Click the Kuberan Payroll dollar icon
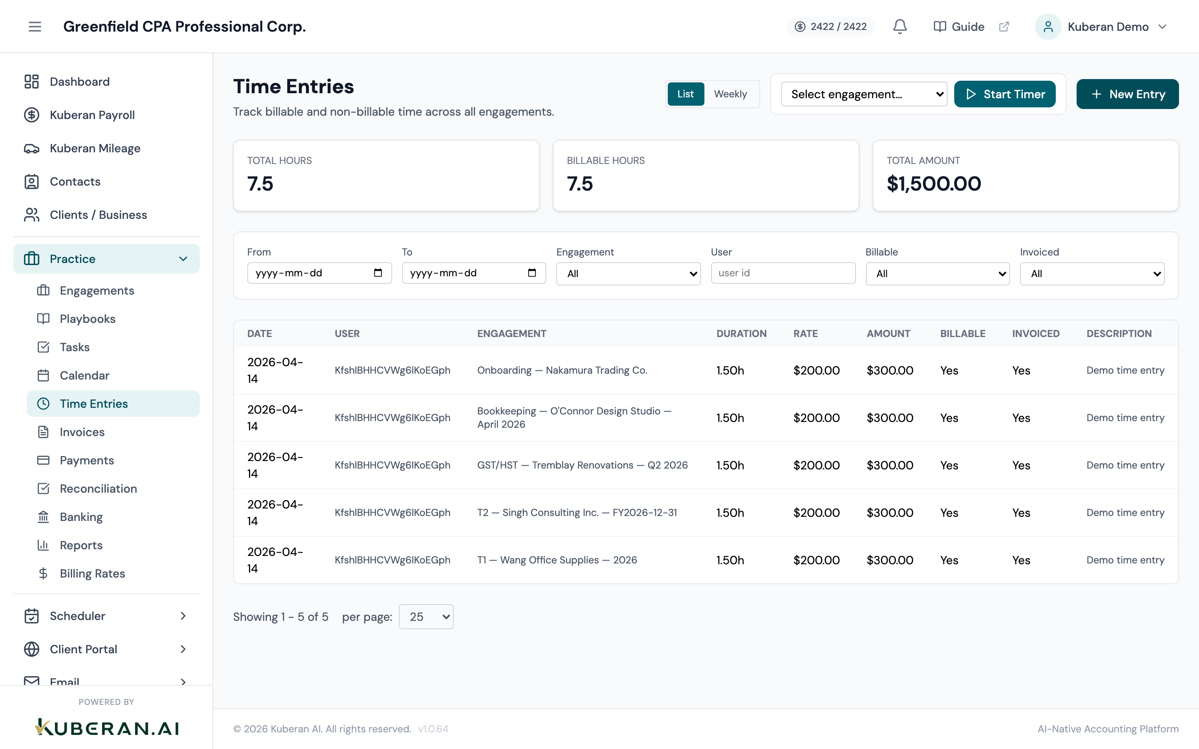Viewport: 1199px width, 749px height. tap(32, 115)
